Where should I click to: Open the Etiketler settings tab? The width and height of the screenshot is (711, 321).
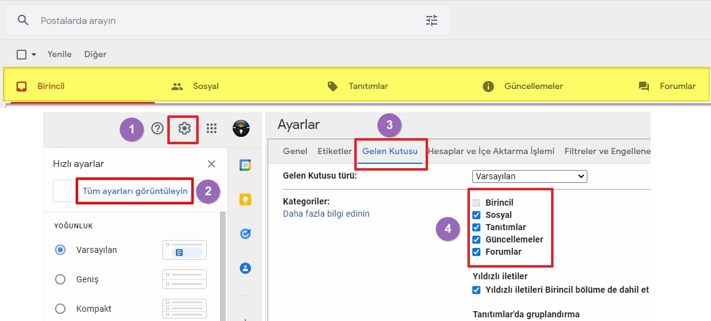[335, 151]
